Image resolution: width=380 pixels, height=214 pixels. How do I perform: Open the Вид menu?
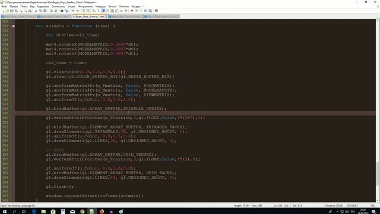pos(32,7)
